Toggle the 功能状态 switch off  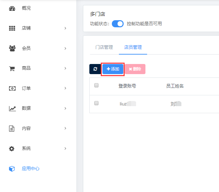coord(118,24)
